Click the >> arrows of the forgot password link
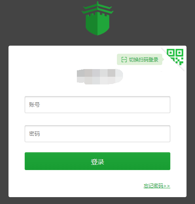Viewport: 195px width, 204px height. [167, 186]
